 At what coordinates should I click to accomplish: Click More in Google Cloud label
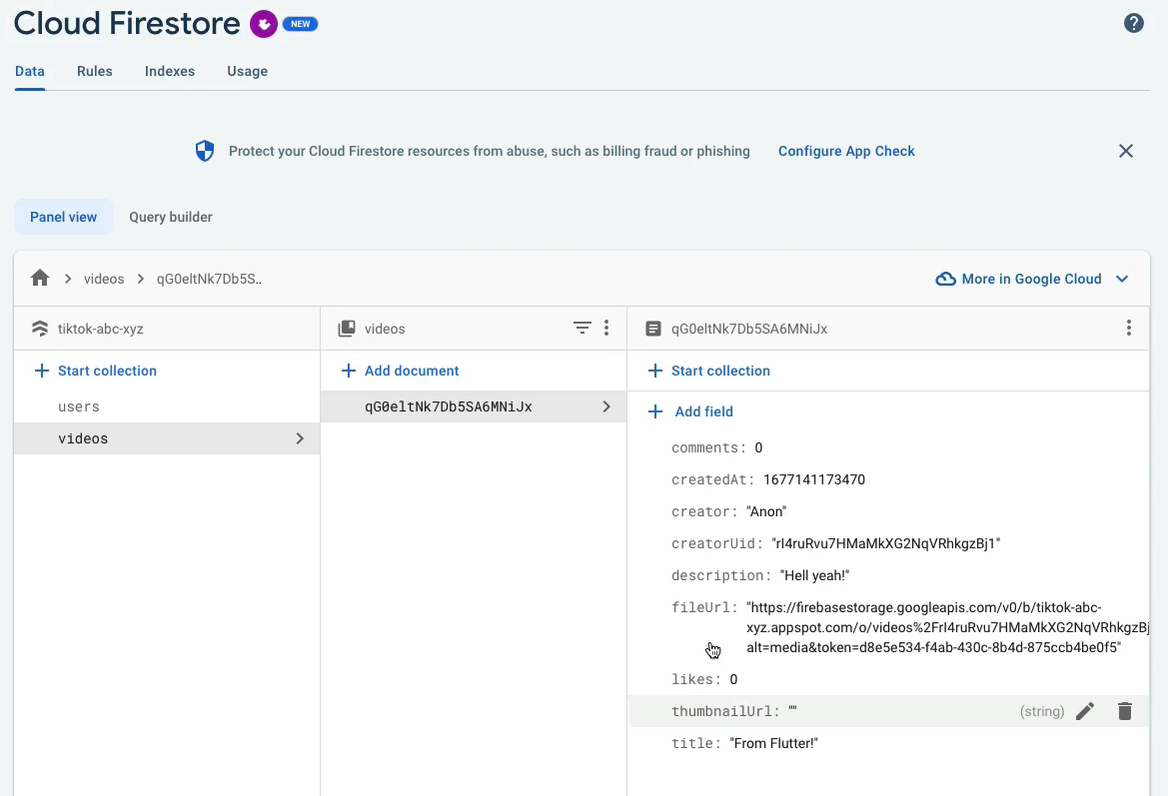pyautogui.click(x=1031, y=279)
